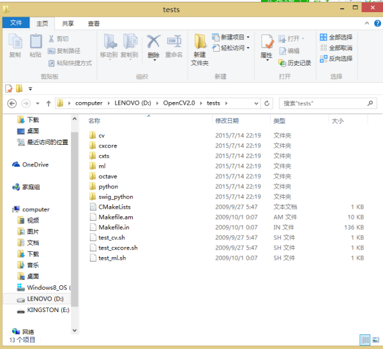The image size is (383, 349).
Task: Click the search magnifier icon
Action: (370, 103)
